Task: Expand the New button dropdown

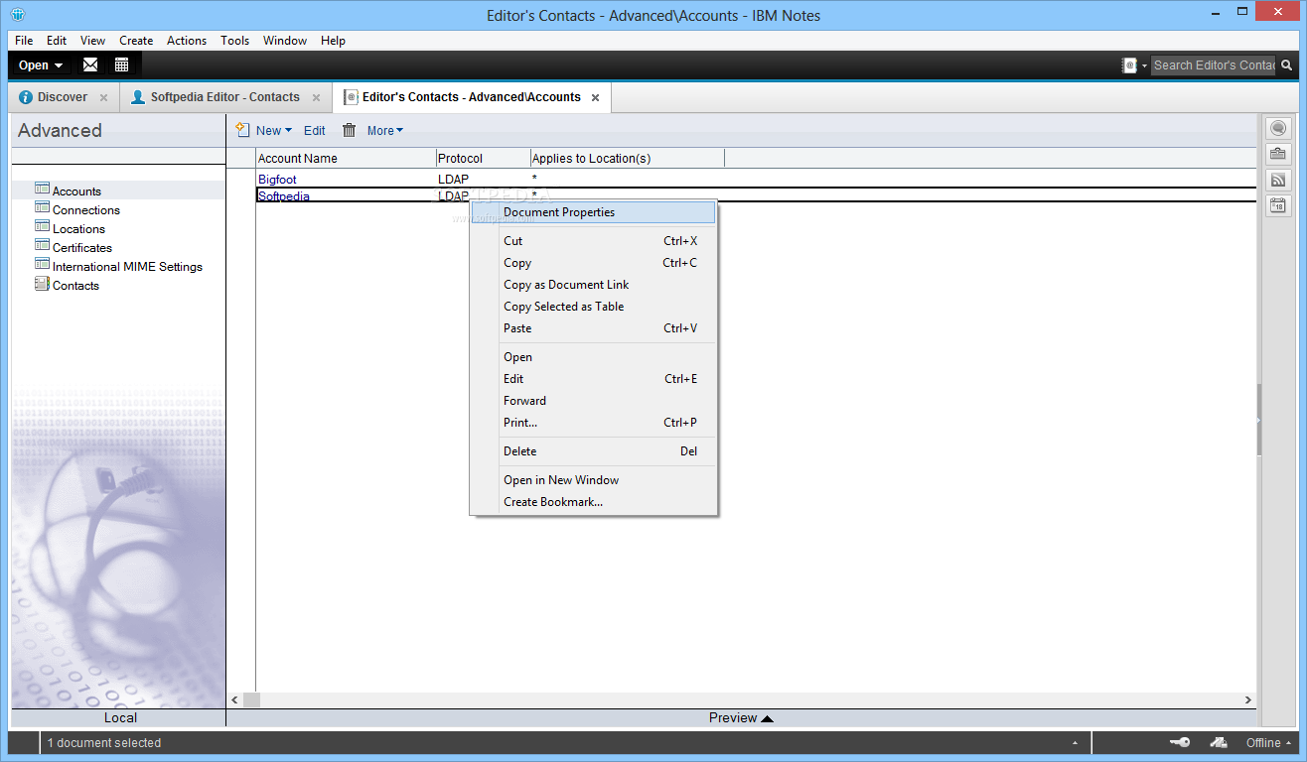Action: tap(289, 130)
